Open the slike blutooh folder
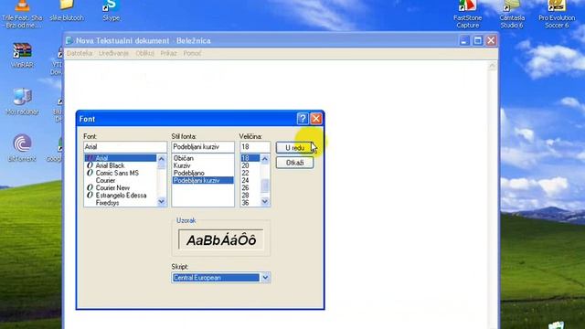 pos(67,10)
